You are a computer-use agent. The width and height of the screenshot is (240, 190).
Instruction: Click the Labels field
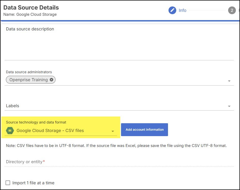click(119, 106)
